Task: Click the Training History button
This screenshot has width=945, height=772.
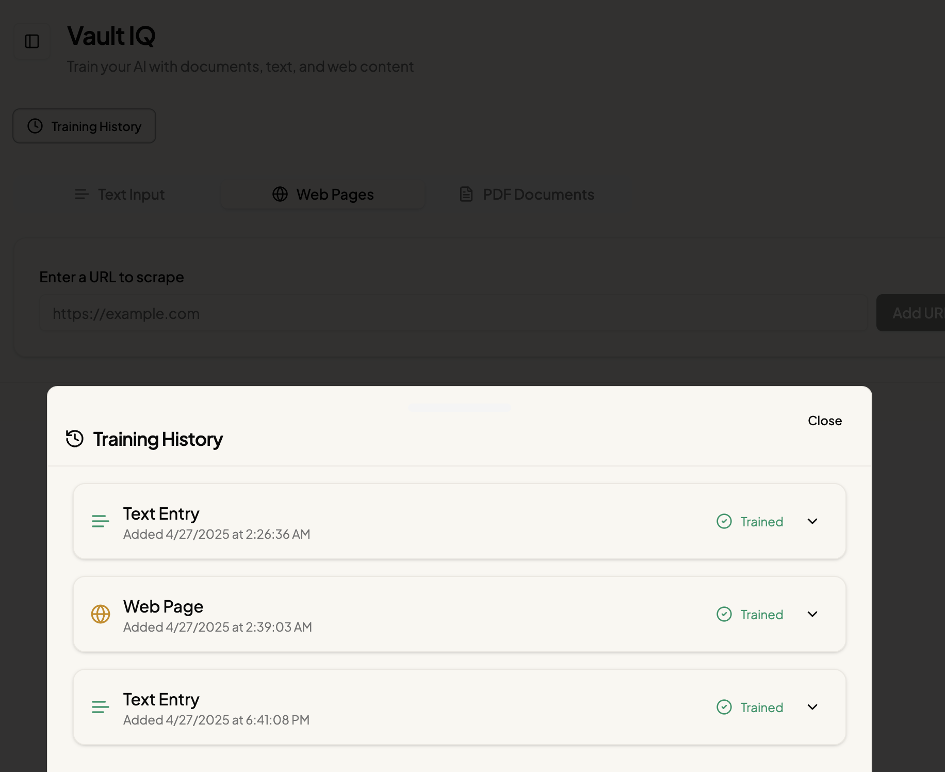Action: pyautogui.click(x=85, y=126)
